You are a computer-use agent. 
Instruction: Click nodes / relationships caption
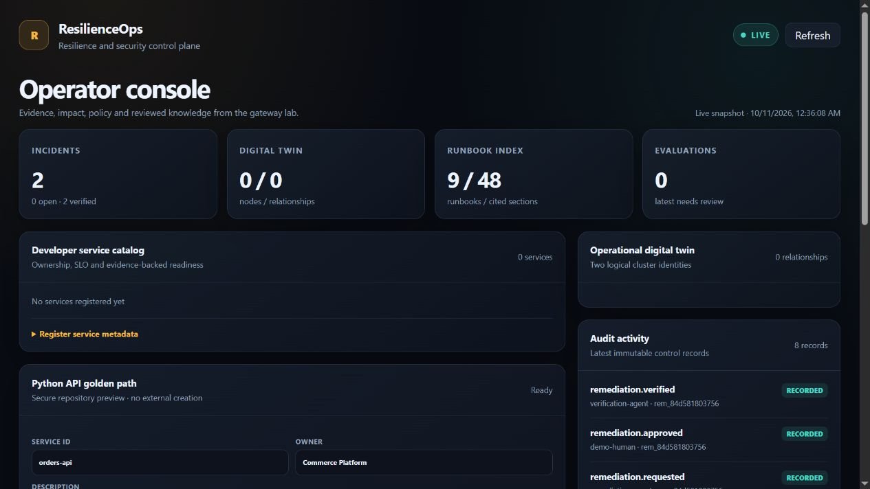277,202
